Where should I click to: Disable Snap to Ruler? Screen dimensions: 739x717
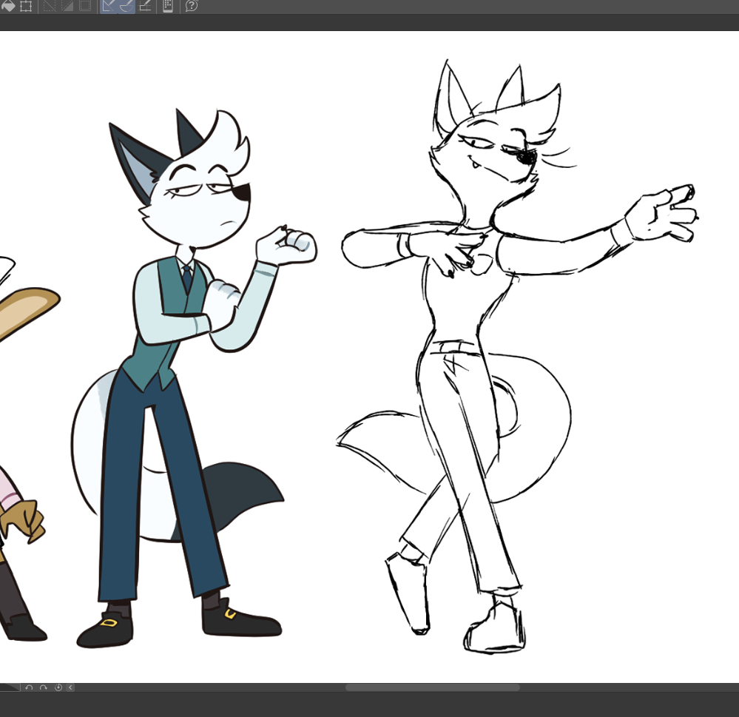coord(109,6)
